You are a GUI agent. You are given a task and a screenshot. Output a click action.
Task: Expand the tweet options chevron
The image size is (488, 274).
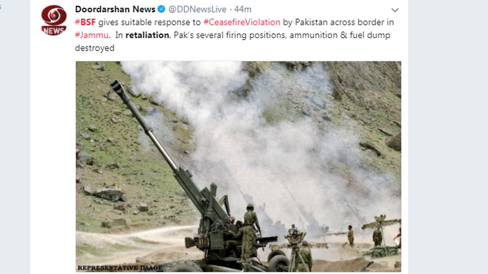coord(395,10)
